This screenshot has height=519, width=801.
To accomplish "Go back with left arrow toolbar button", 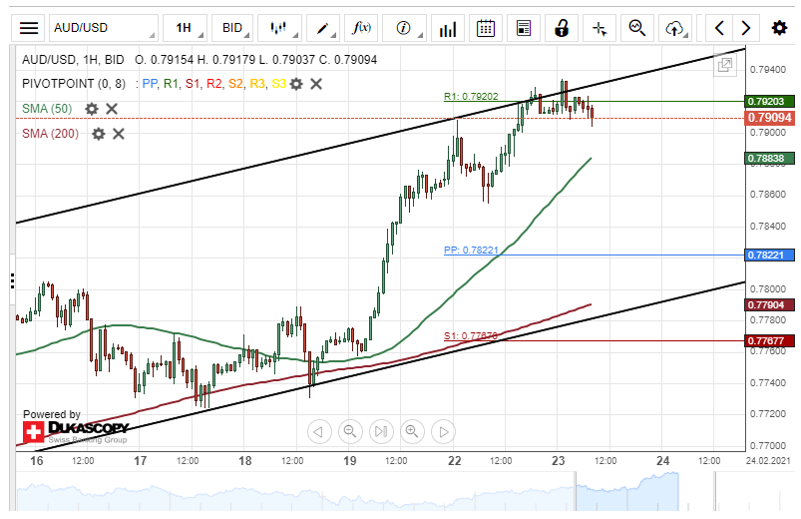I will coord(719,28).
